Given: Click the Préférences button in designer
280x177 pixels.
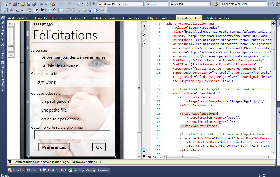Looking at the screenshot, I should [x=54, y=147].
